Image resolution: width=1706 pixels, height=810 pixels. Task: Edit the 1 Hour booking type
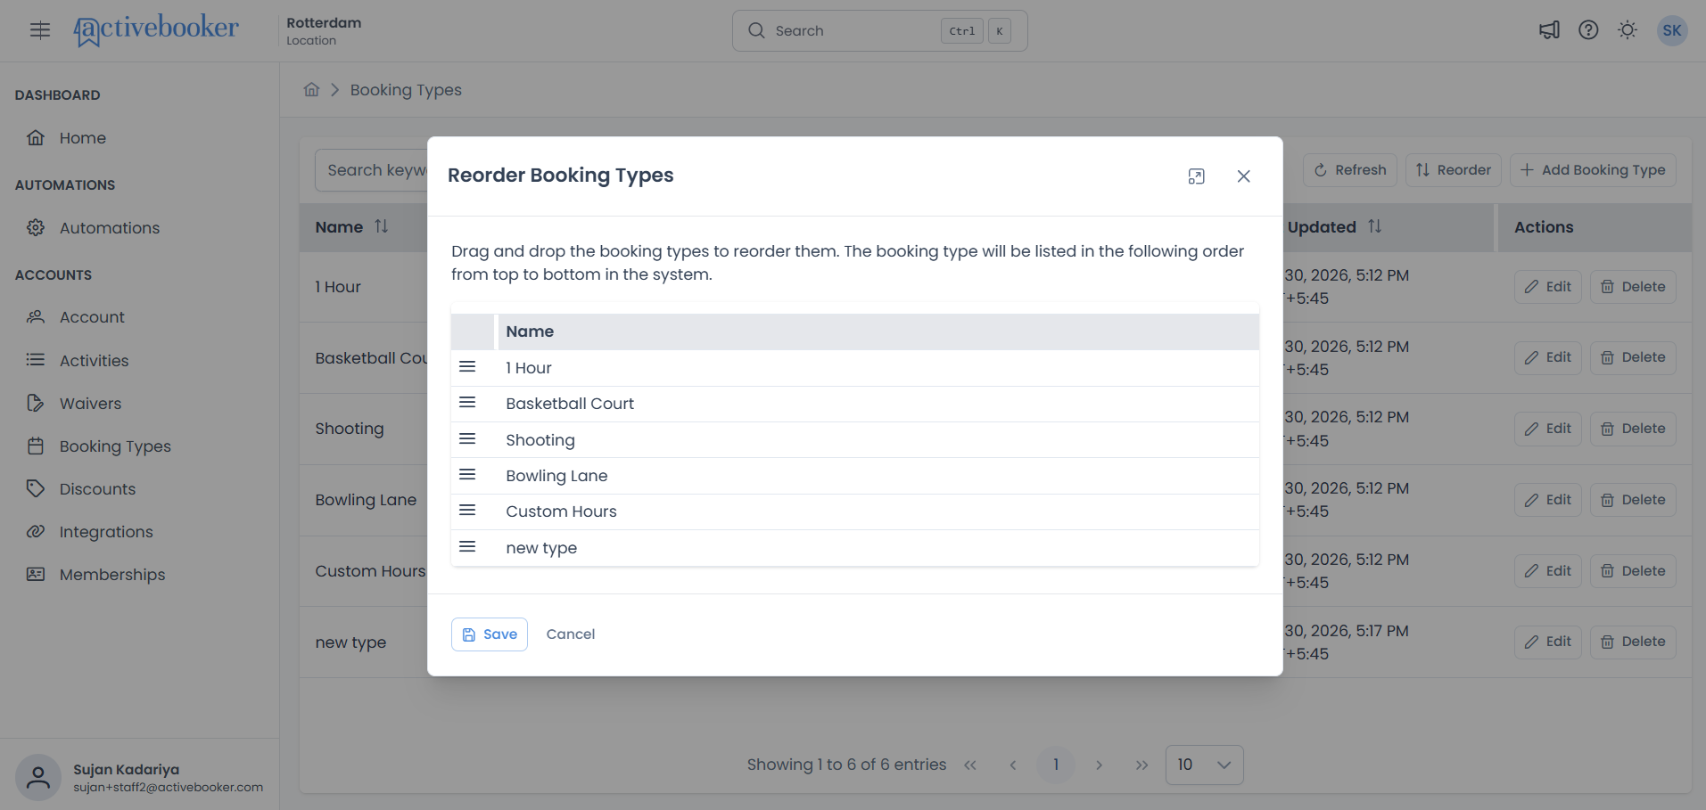(1548, 287)
